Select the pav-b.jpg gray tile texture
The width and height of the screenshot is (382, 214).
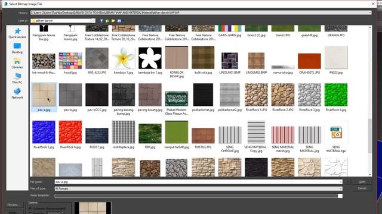tap(70, 95)
